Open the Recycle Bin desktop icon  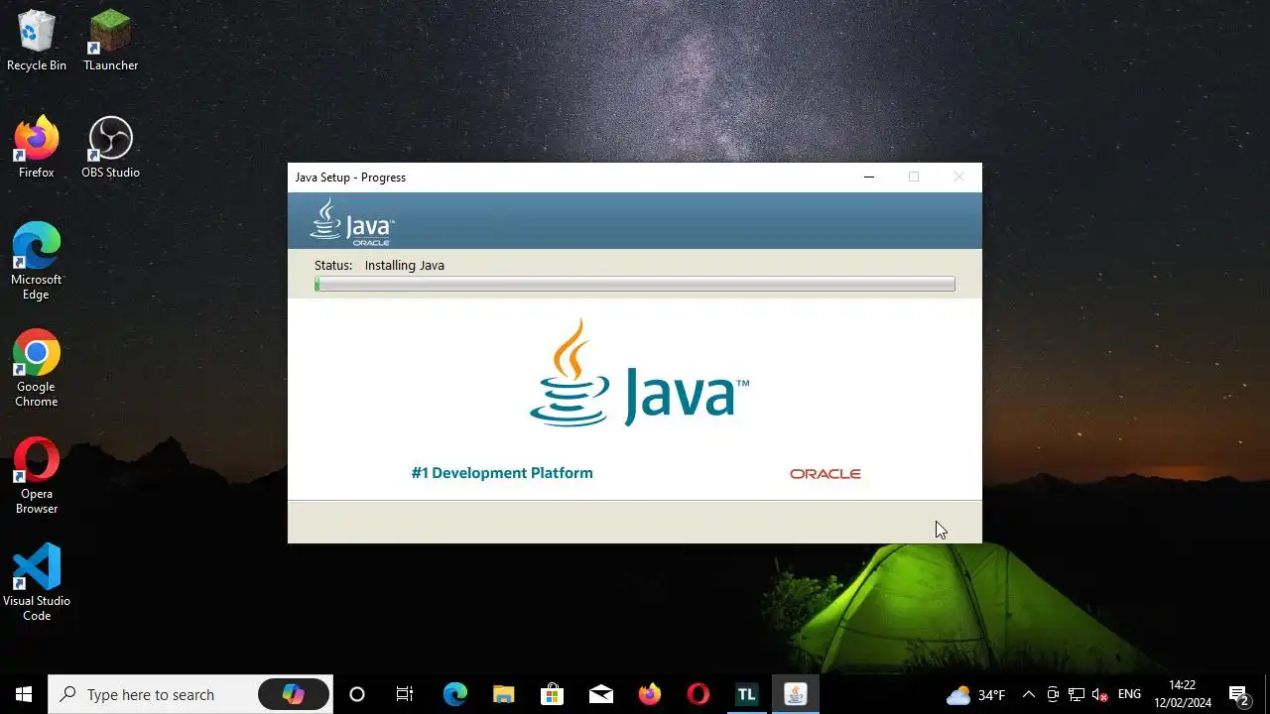tap(37, 41)
